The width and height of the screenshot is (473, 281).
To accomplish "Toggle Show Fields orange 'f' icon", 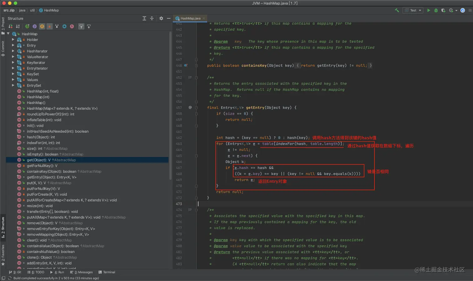I will click(x=42, y=26).
